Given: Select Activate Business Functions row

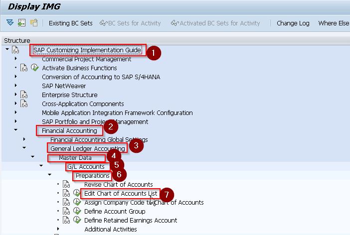Looking at the screenshot, I should 79,68.
